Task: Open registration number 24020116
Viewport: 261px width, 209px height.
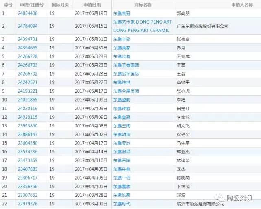Action: tap(28, 109)
